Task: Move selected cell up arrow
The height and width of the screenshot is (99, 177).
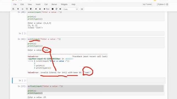Action: (x=36, y=9)
